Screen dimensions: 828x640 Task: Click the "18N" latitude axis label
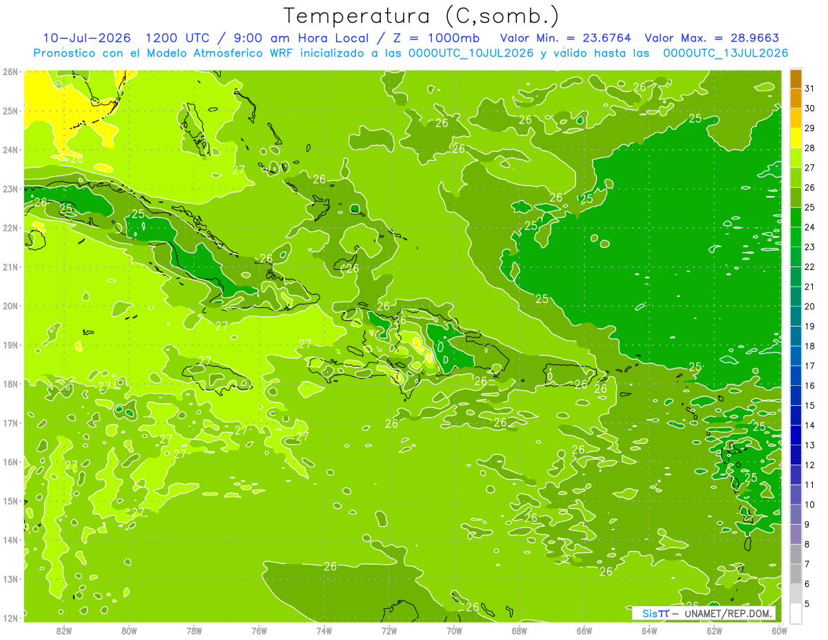click(x=10, y=384)
